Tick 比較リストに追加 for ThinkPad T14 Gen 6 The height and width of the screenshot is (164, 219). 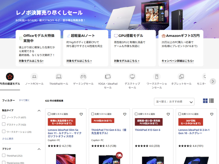(93, 114)
